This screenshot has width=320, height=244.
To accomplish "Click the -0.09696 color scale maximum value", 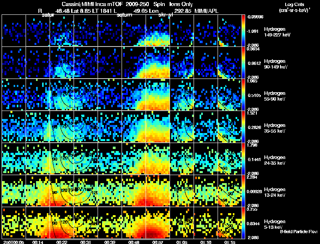I will pos(255,17).
